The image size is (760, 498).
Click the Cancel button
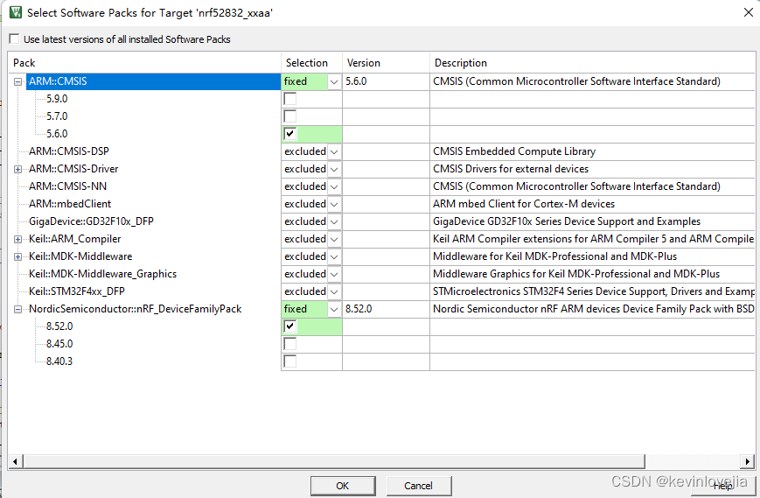coord(419,486)
